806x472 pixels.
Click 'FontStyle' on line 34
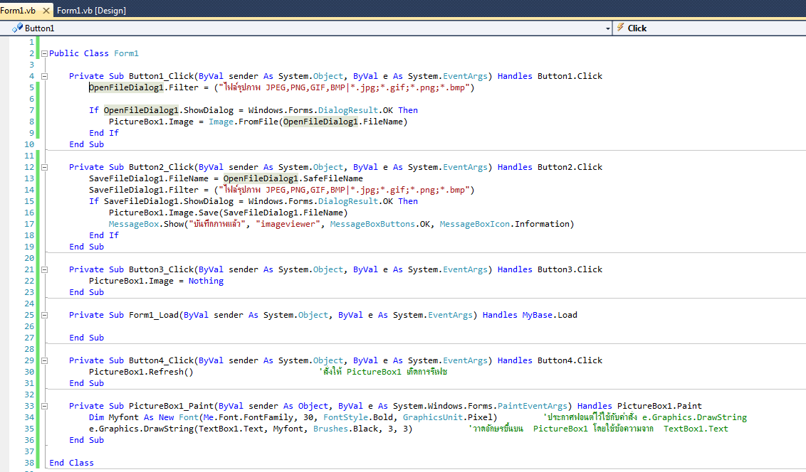tap(345, 417)
